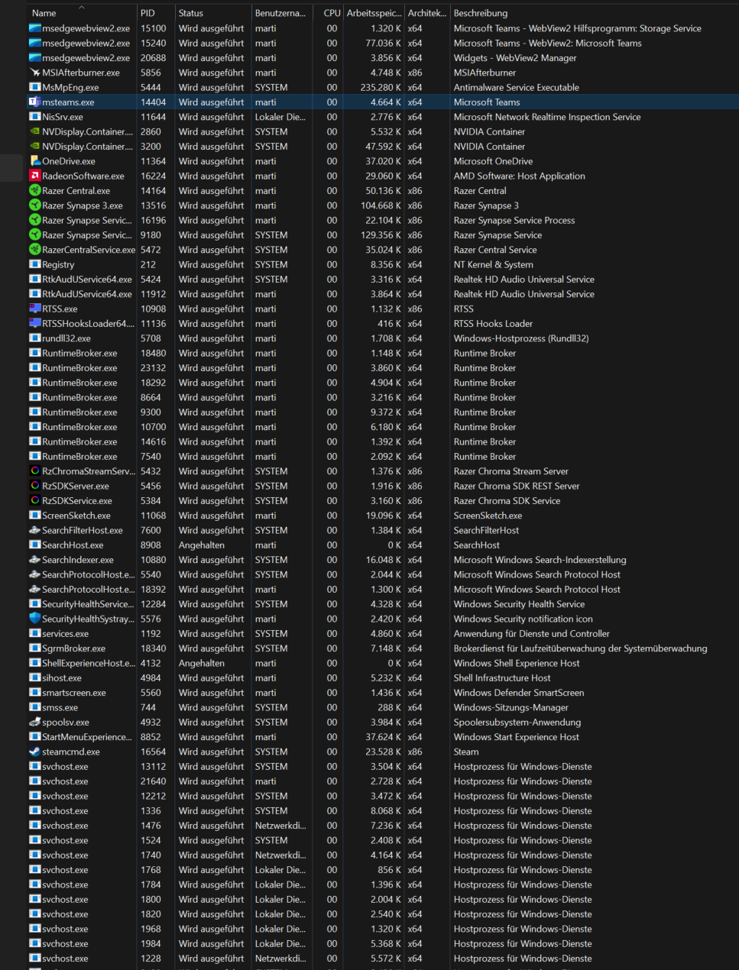The width and height of the screenshot is (739, 970).
Task: Click 'Angehalten' status of ShellExperienceHost
Action: [x=202, y=663]
